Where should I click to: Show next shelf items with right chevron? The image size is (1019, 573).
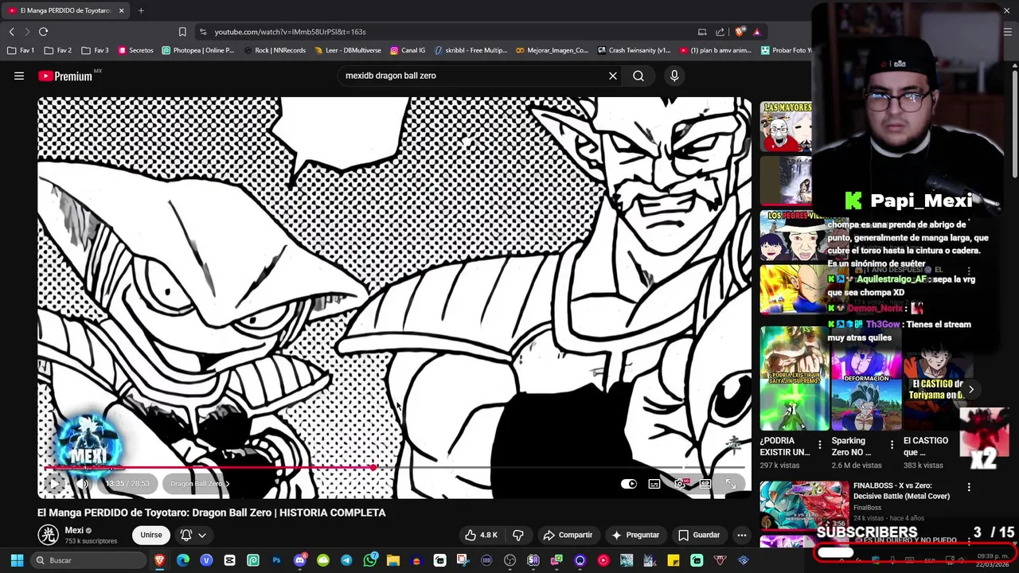point(970,389)
